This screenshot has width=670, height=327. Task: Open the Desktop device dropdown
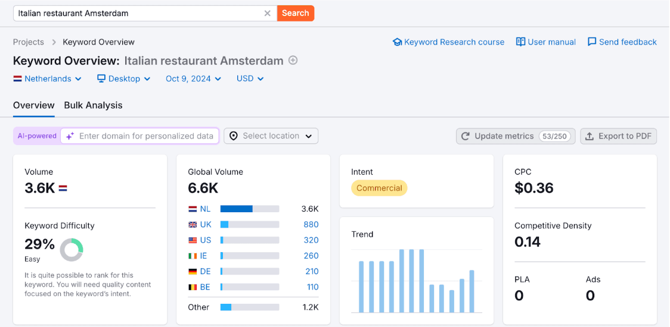click(x=124, y=78)
